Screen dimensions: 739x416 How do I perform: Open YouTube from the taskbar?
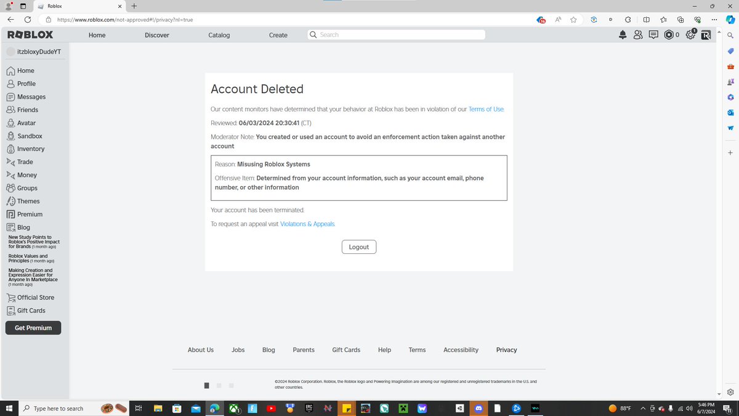(x=271, y=408)
